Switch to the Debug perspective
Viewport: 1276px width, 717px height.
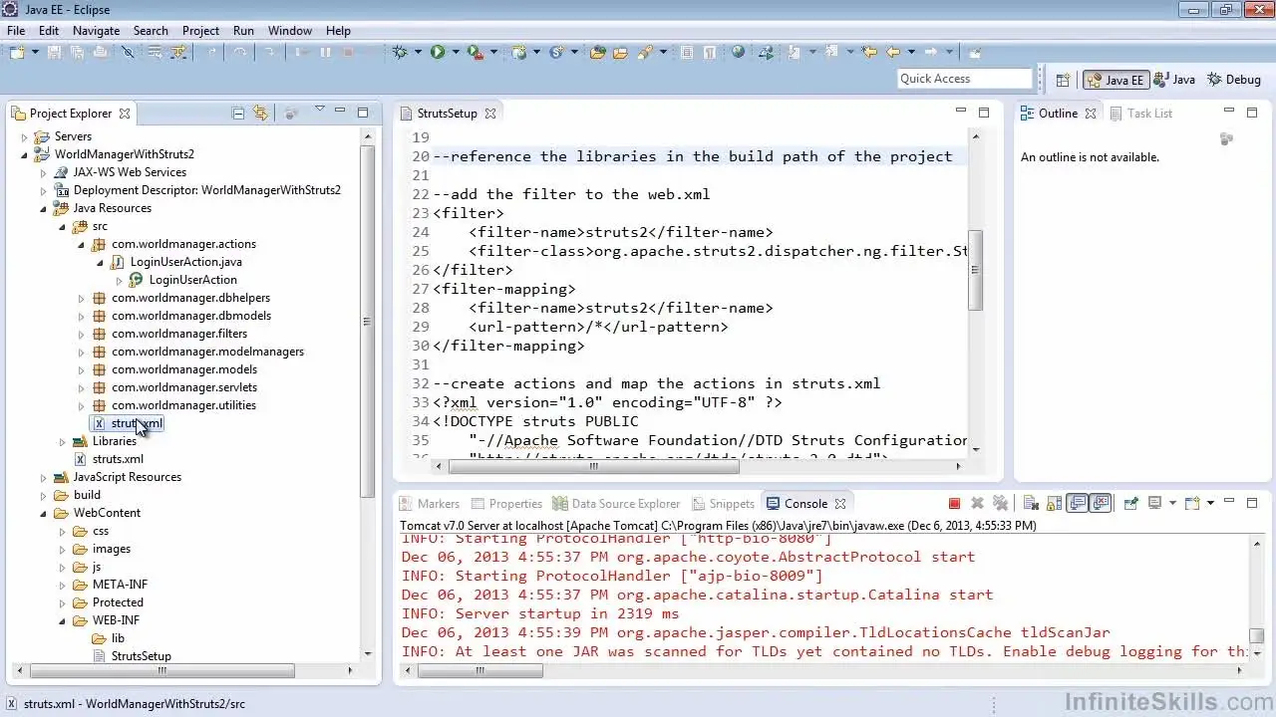point(1233,80)
